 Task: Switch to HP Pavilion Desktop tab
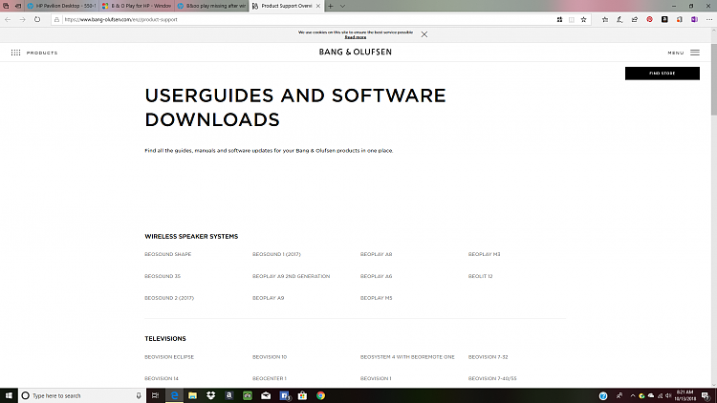[62, 6]
